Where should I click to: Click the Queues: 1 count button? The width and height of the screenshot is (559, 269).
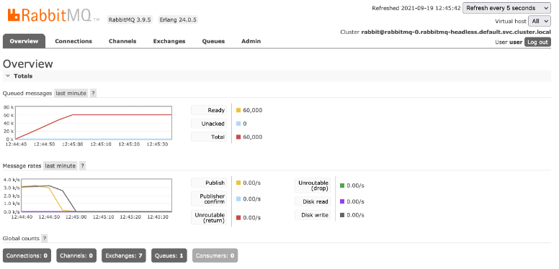click(169, 255)
